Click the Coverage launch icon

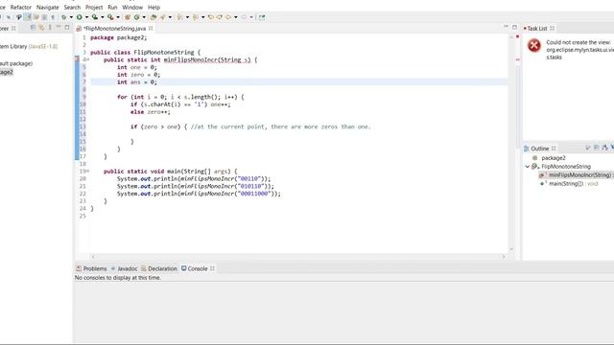point(95,17)
